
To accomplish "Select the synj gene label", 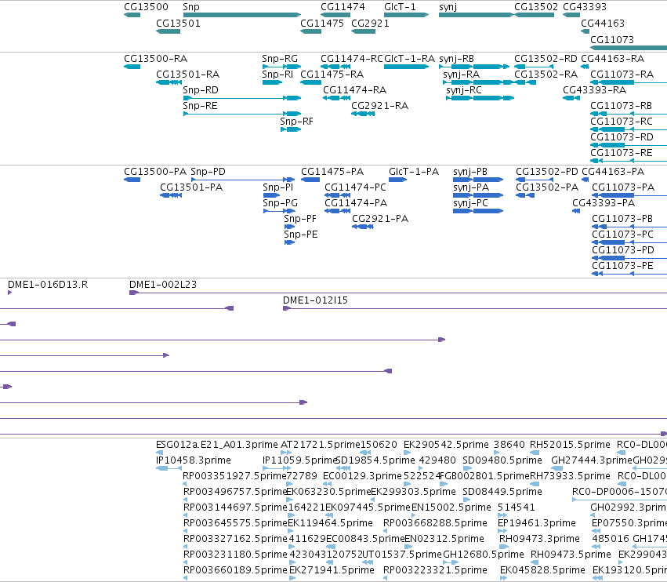I will click(x=448, y=7).
